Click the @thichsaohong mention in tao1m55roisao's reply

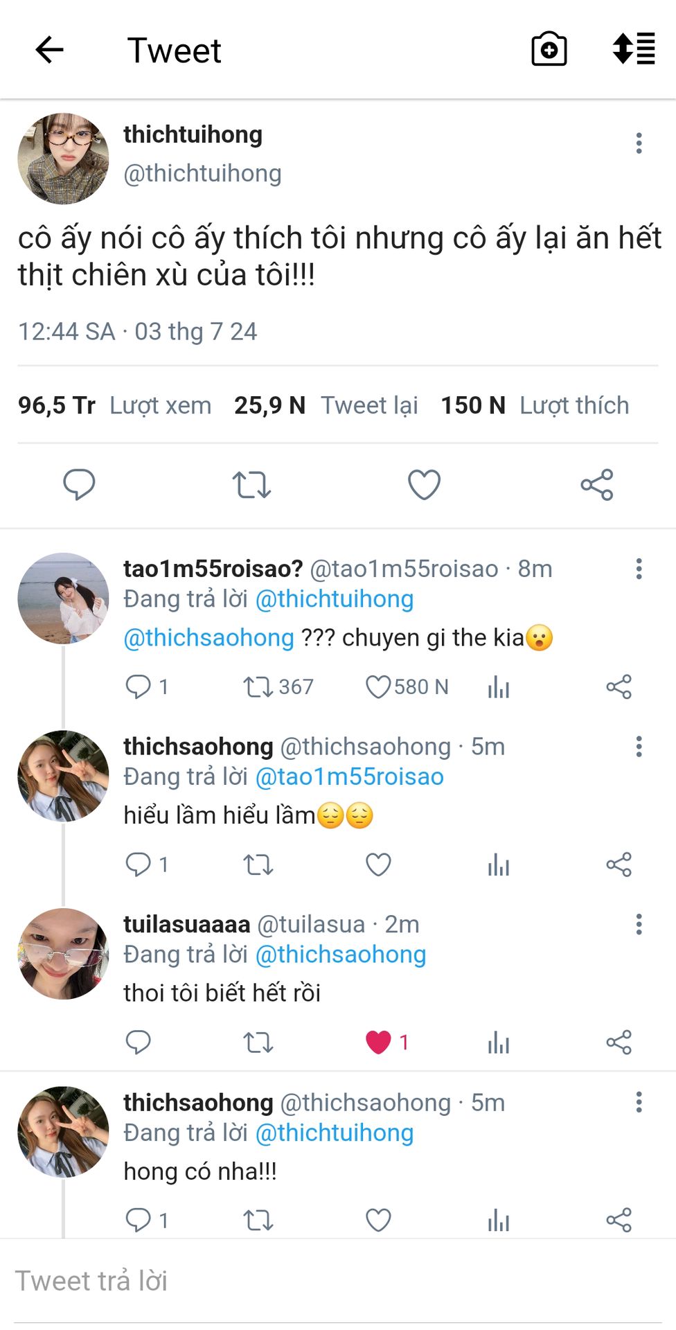(x=208, y=637)
